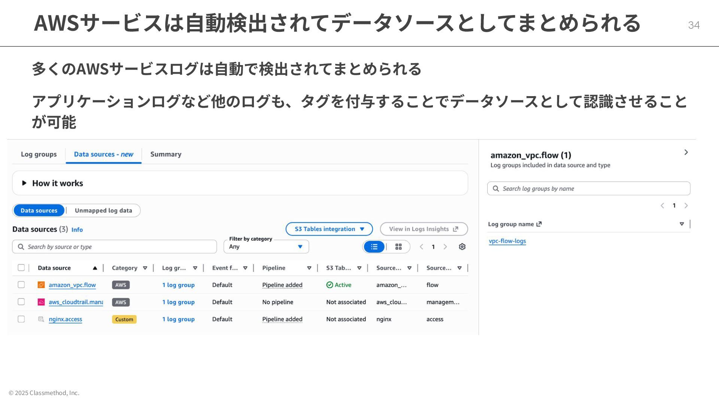Open S3 Tables integration dropdown

tap(329, 229)
